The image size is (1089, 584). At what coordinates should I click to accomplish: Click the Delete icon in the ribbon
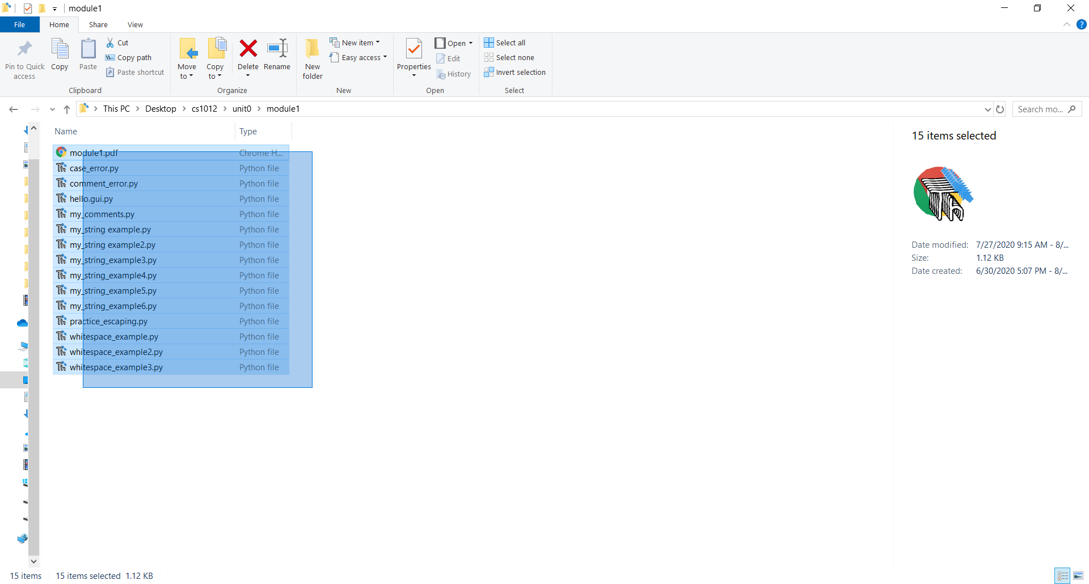[248, 49]
